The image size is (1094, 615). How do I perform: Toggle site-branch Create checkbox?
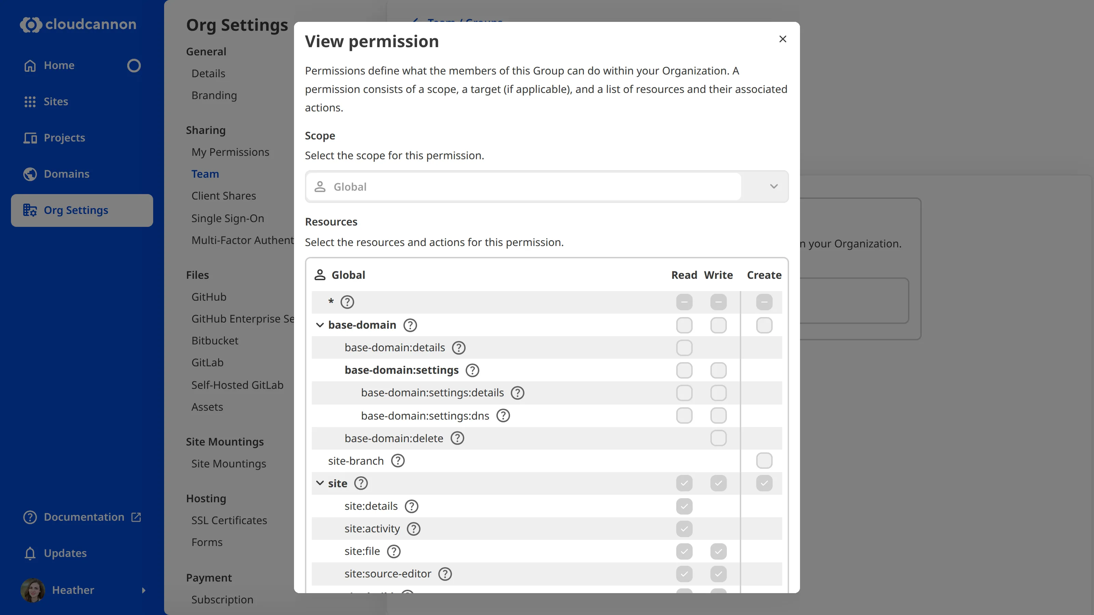tap(764, 461)
